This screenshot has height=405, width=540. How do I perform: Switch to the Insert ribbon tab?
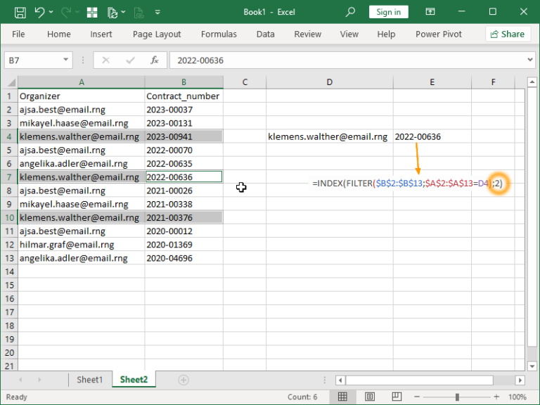pos(101,34)
